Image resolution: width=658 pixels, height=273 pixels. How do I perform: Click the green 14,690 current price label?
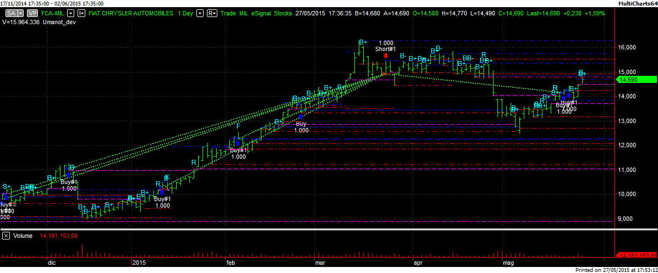[636, 80]
